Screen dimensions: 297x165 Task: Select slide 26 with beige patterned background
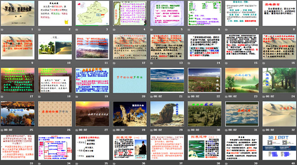coord(55,114)
